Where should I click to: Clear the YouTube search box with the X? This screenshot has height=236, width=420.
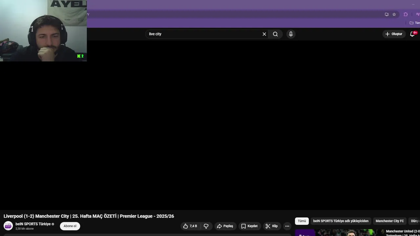coord(264,34)
